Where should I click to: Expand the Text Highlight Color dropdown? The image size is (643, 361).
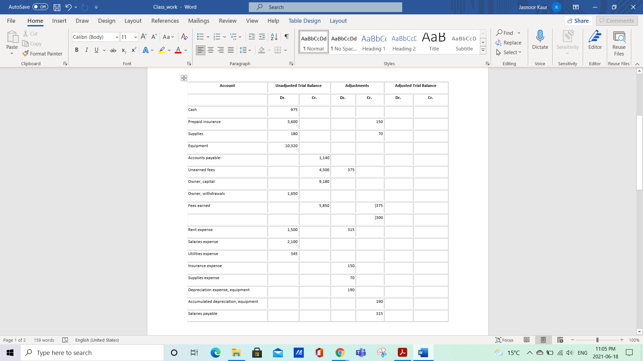169,50
